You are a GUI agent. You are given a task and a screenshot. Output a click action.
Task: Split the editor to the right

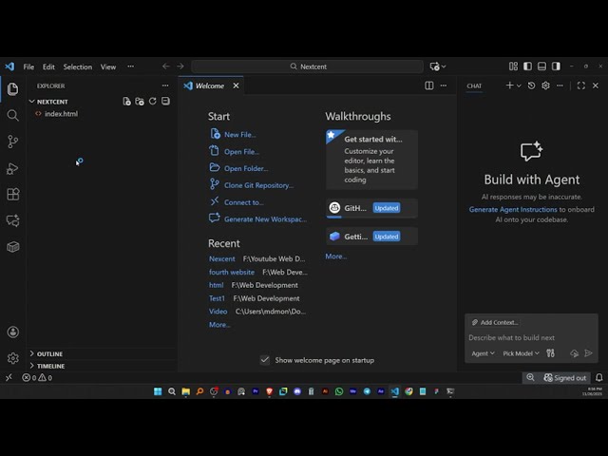tap(429, 85)
